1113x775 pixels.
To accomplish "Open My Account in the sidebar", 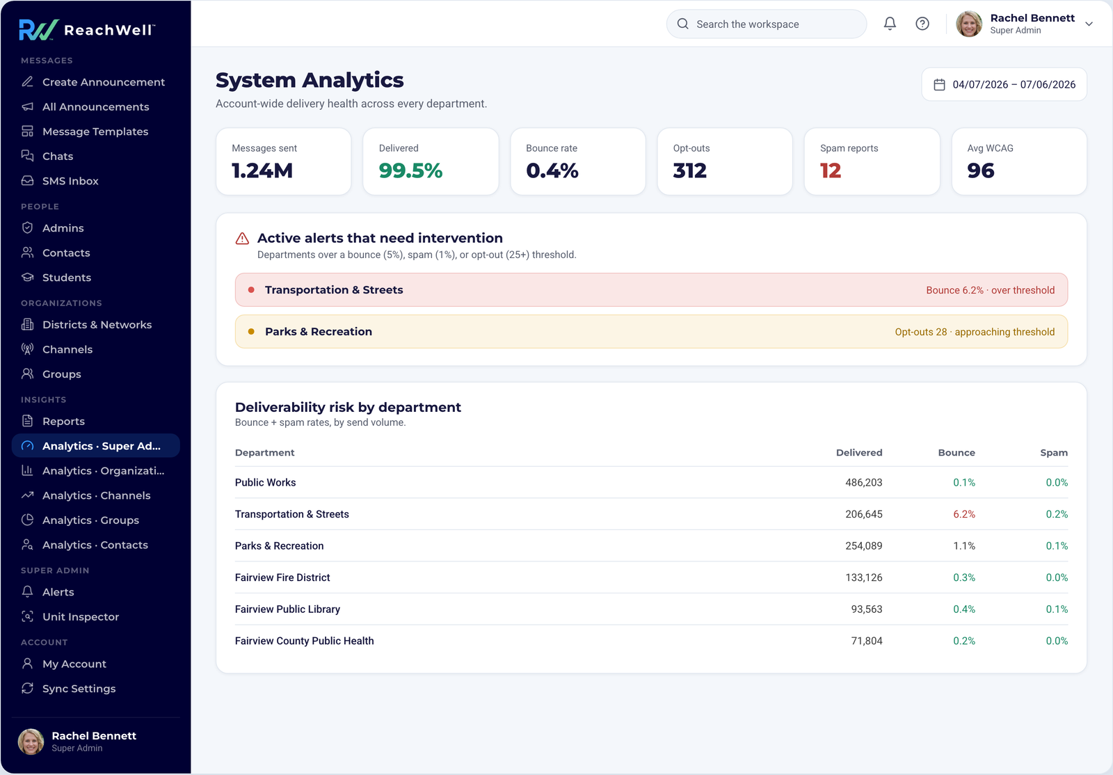I will pyautogui.click(x=96, y=664).
